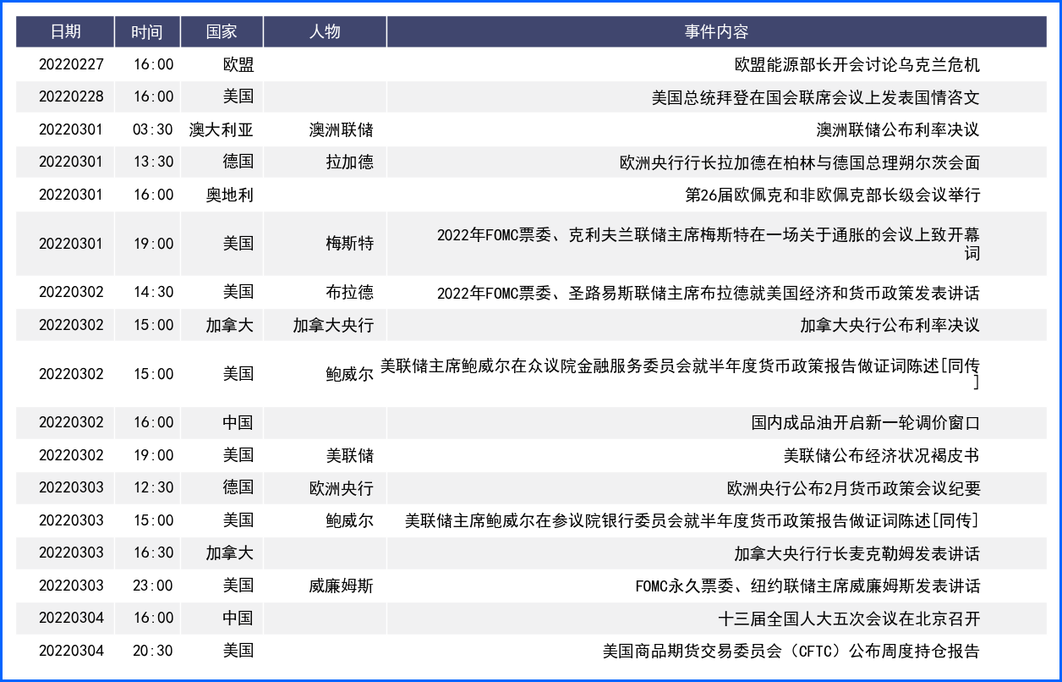The height and width of the screenshot is (682, 1062).
Task: Click 美联储 in the 人物 column
Action: click(x=350, y=455)
